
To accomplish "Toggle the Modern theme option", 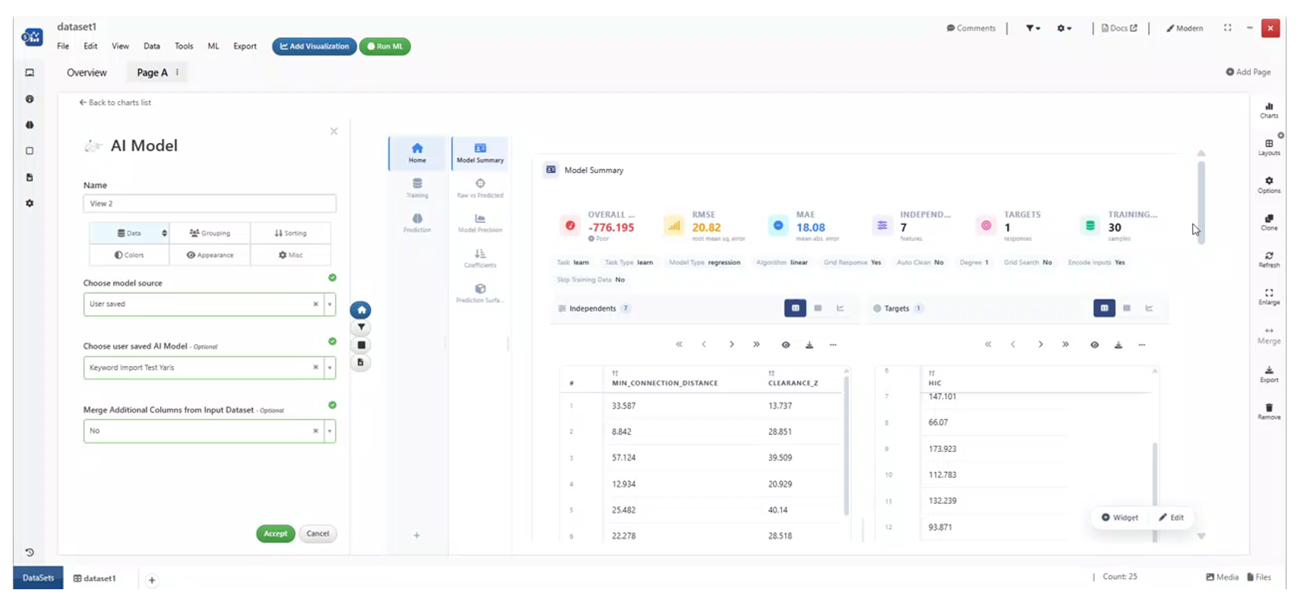I will [1184, 28].
